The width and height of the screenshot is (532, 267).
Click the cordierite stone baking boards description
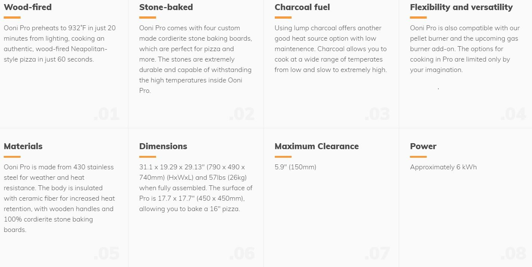[195, 59]
